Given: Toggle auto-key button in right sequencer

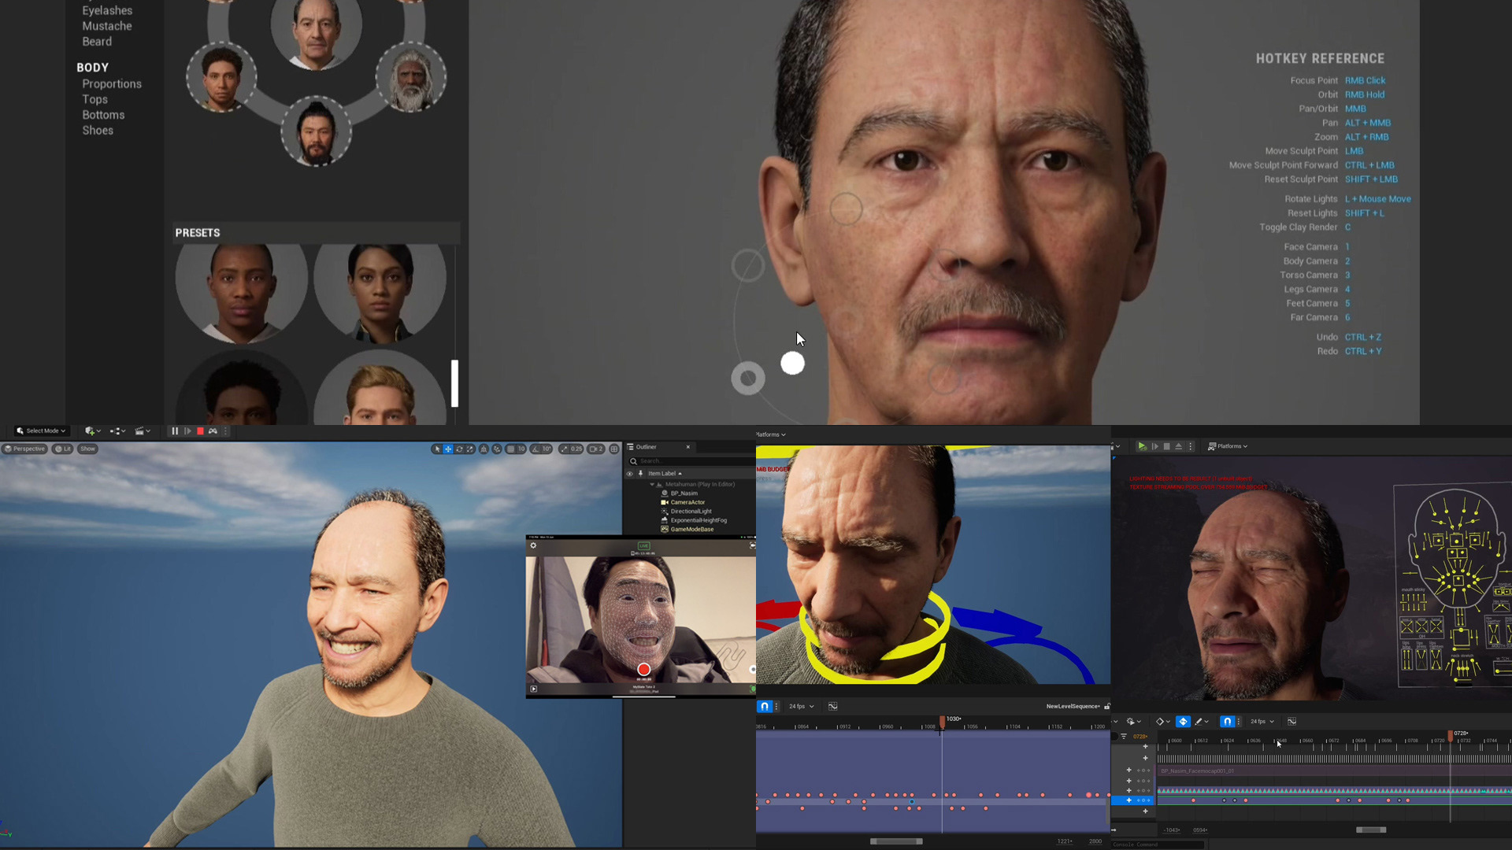Looking at the screenshot, I should pyautogui.click(x=1183, y=722).
